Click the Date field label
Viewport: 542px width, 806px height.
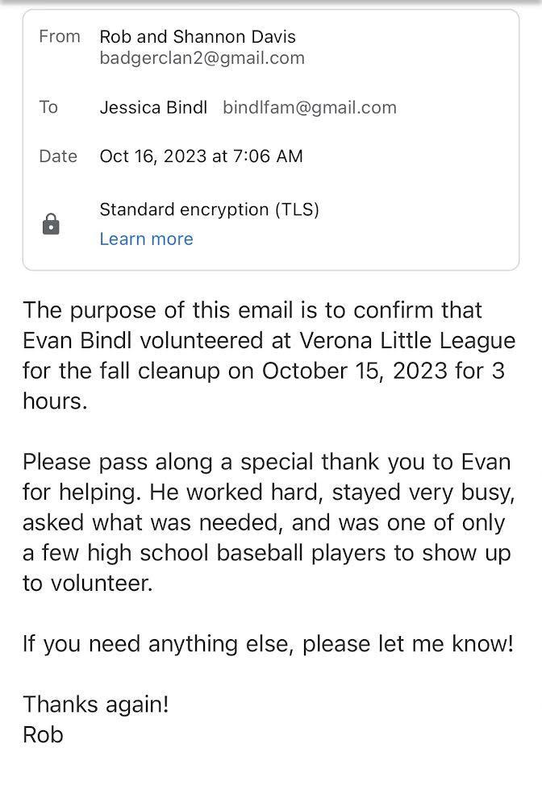click(58, 156)
